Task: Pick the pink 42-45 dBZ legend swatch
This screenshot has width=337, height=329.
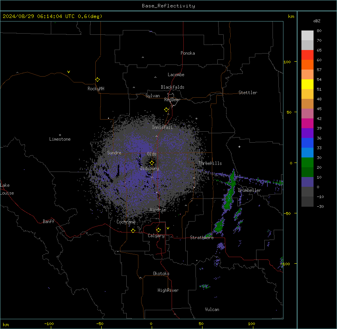Action: click(x=307, y=114)
